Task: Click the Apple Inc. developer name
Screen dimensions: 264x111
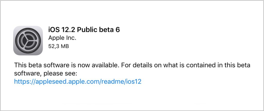Action: [62, 38]
